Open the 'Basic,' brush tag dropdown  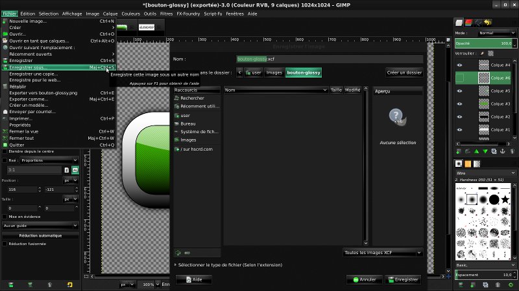coord(485,265)
